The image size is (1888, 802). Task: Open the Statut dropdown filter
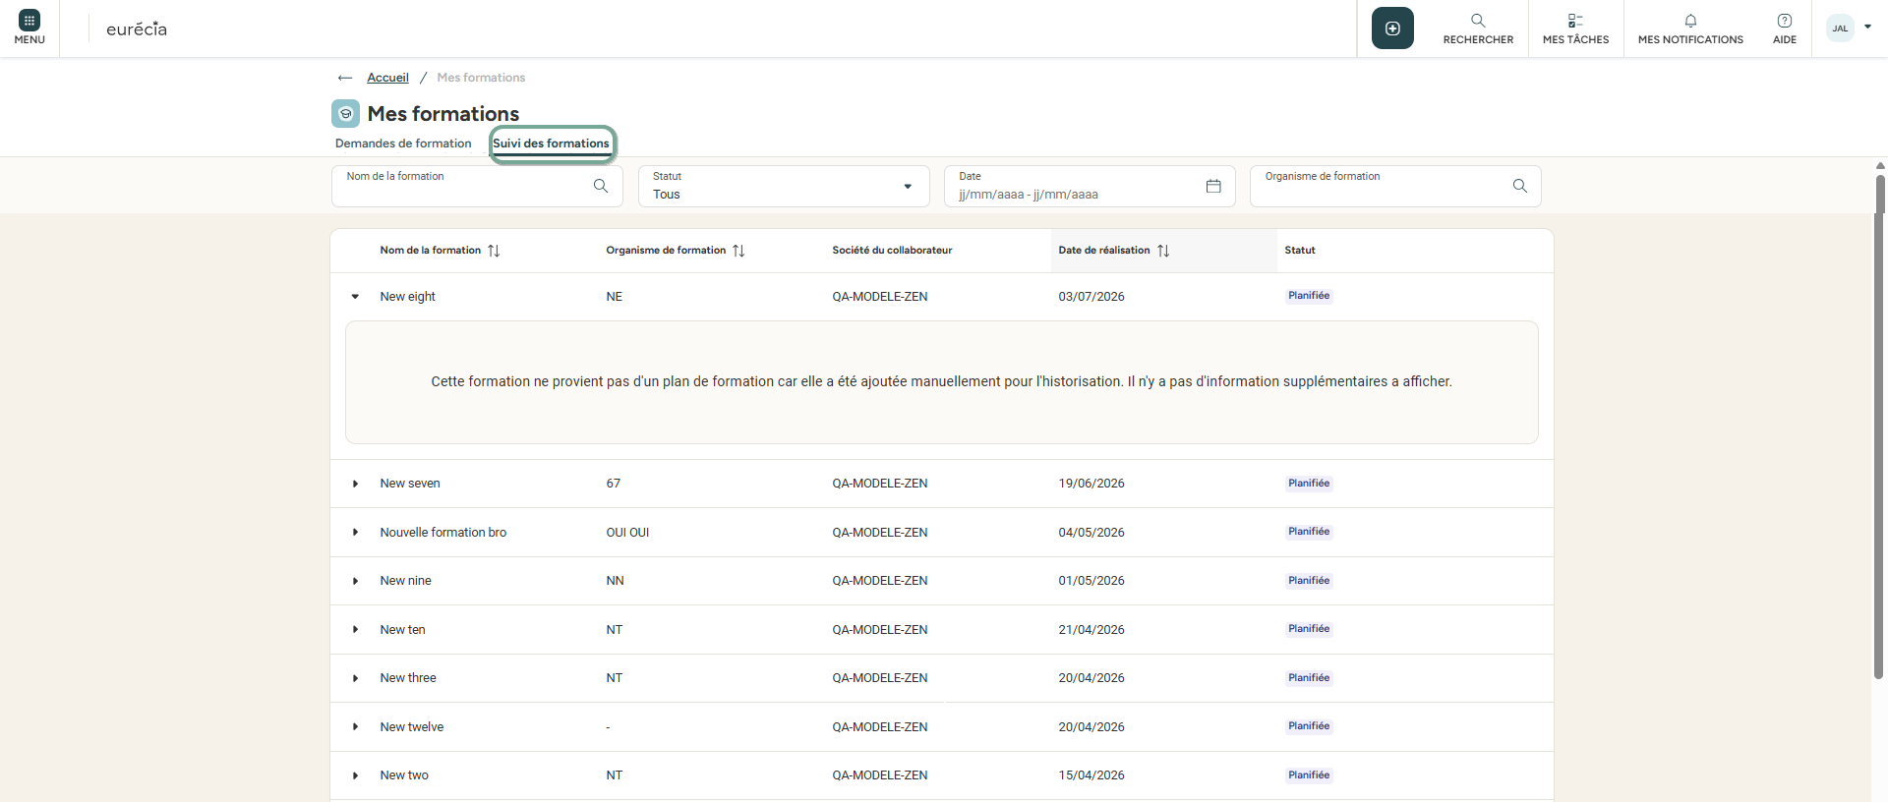[x=784, y=186]
